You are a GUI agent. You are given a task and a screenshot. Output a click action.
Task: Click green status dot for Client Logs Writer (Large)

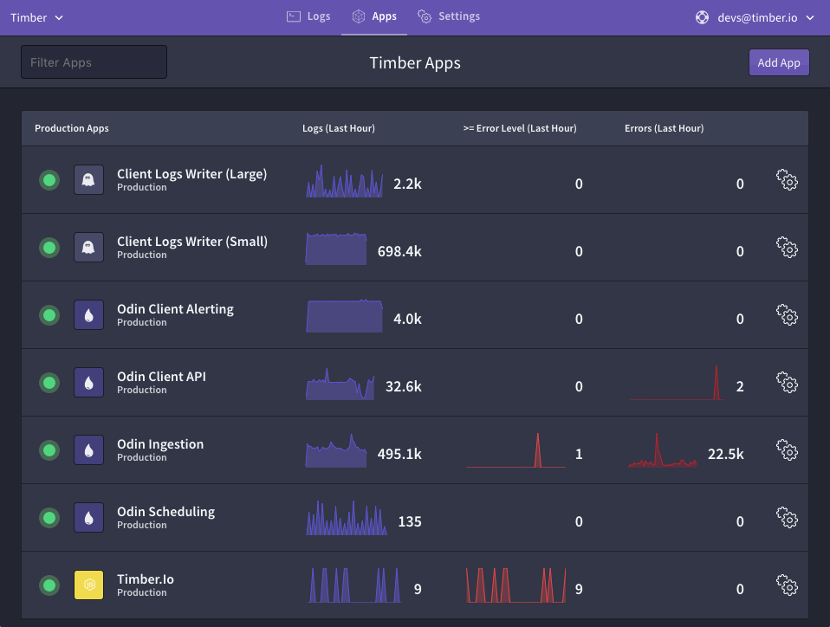tap(49, 180)
